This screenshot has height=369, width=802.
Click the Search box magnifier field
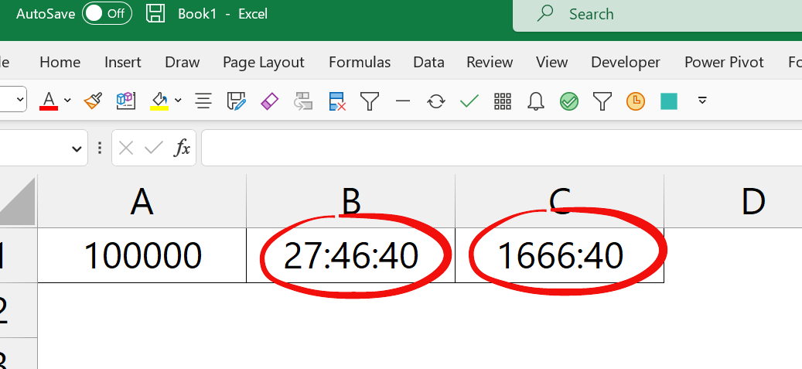coord(657,15)
